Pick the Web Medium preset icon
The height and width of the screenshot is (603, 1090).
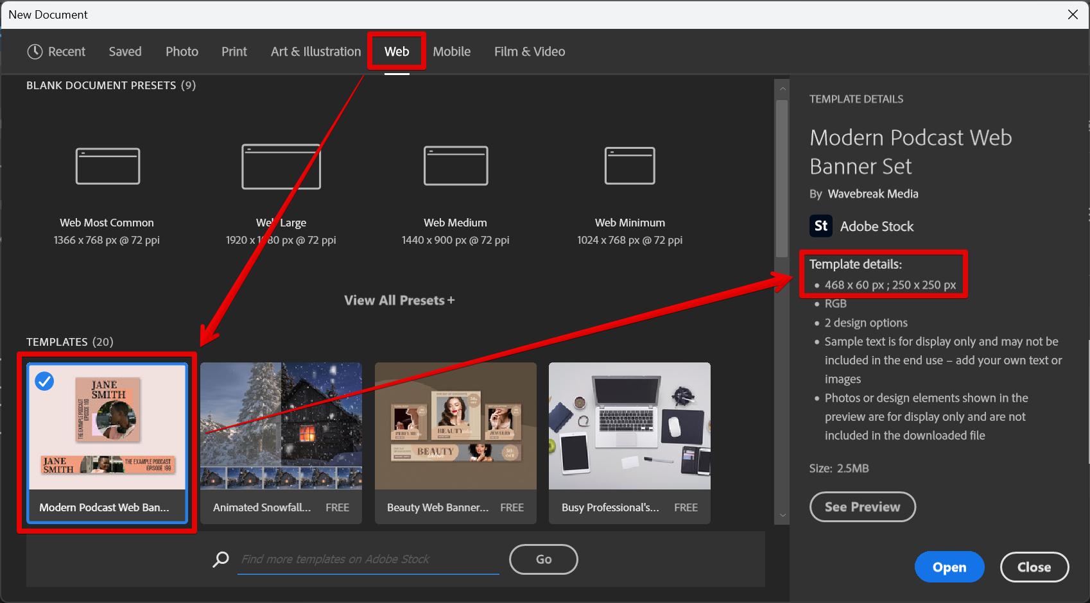click(456, 166)
